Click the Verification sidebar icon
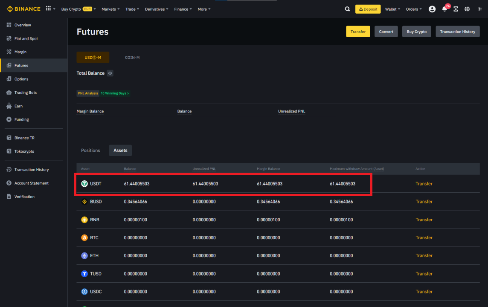The height and width of the screenshot is (307, 488). [x=9, y=197]
